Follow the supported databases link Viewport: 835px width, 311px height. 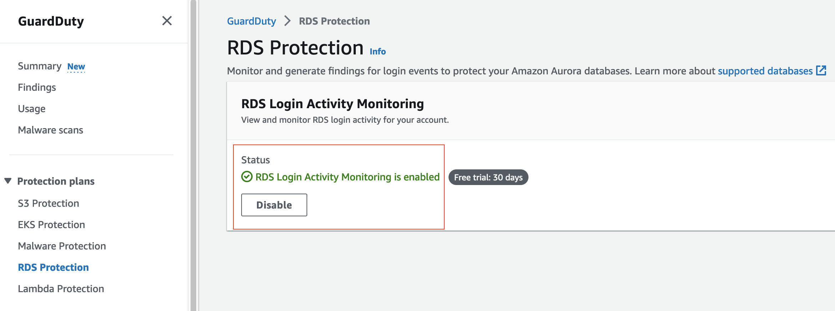pos(765,71)
